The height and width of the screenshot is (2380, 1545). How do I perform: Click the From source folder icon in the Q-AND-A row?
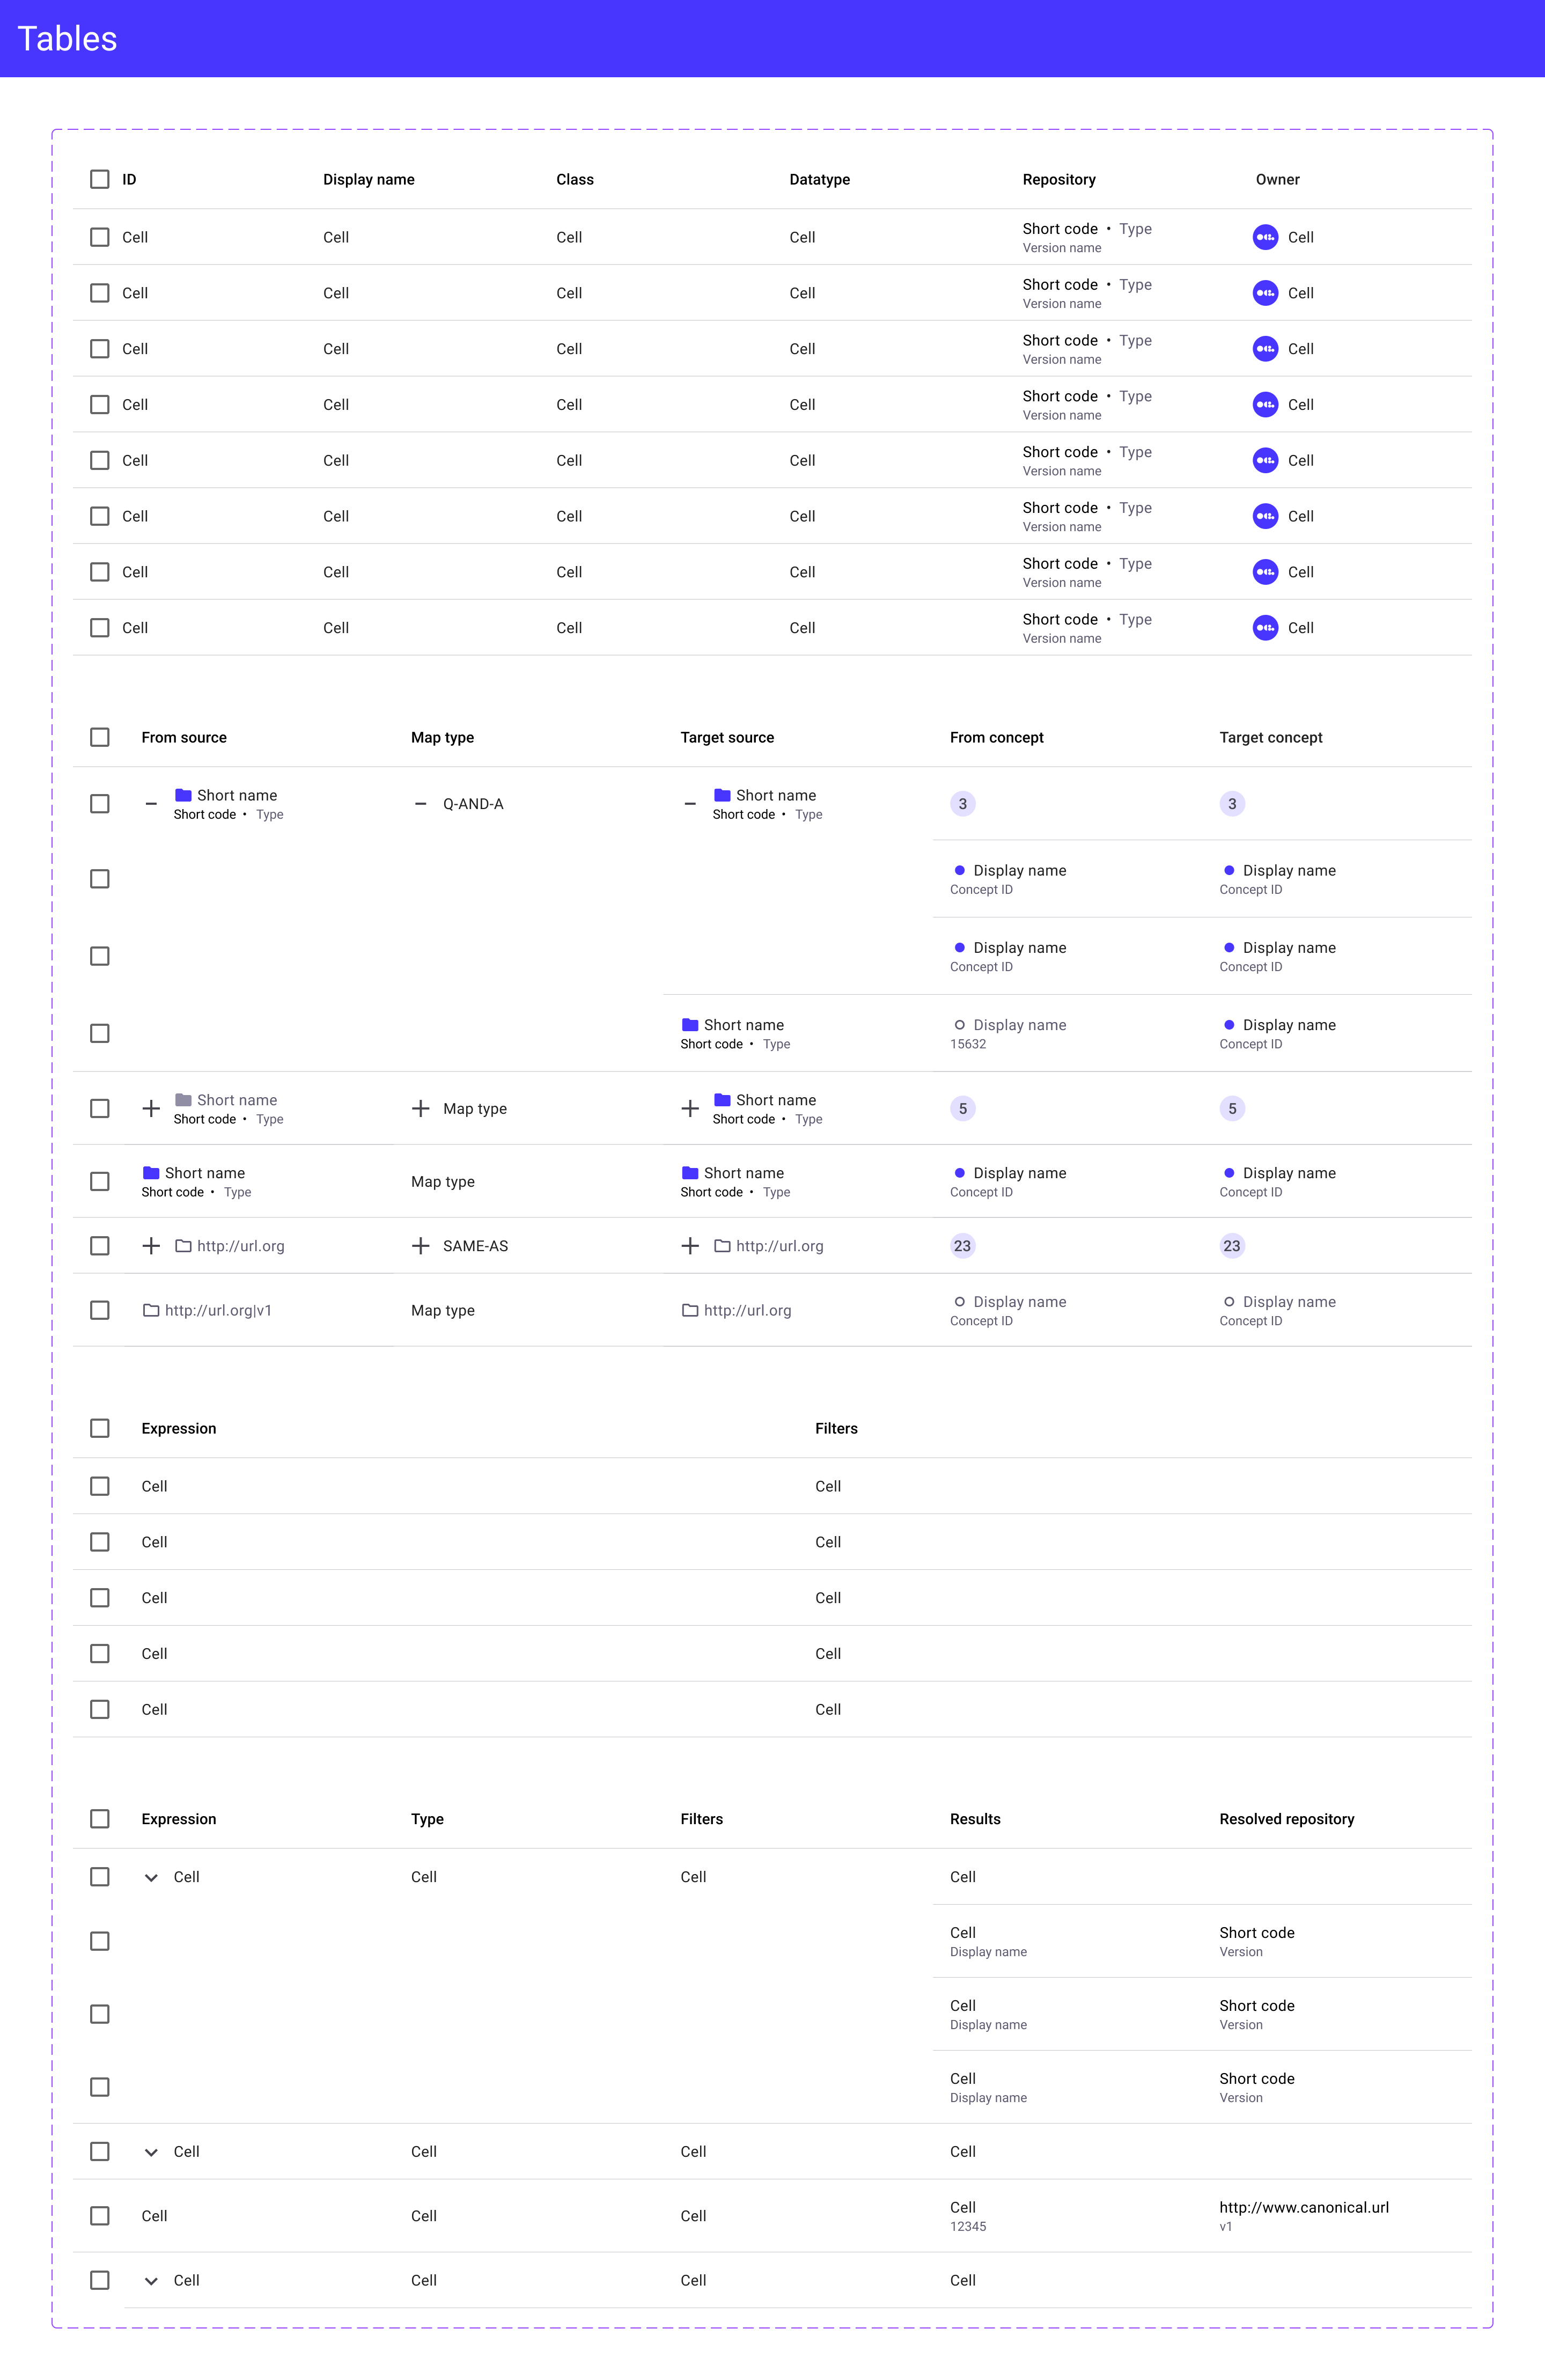click(183, 795)
